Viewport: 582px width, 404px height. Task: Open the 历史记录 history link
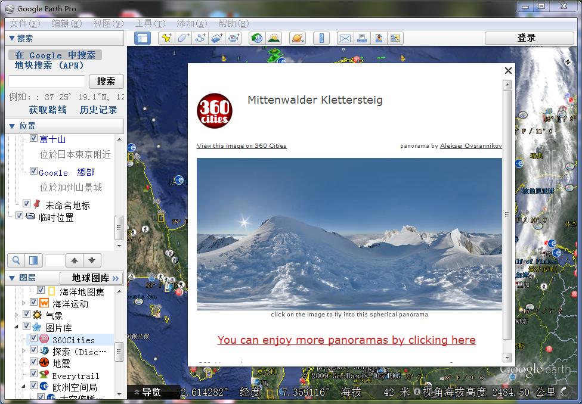(x=98, y=110)
